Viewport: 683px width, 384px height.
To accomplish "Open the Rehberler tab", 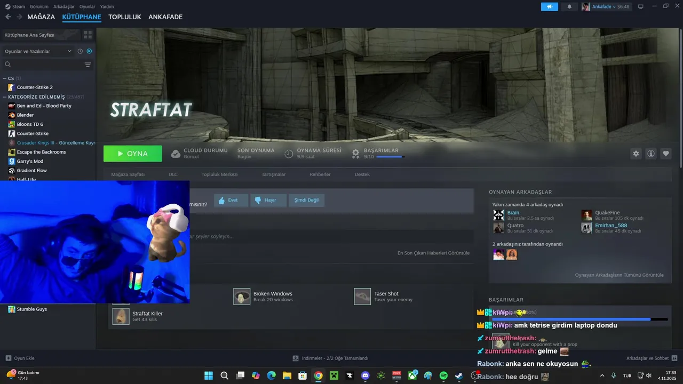I will coord(320,174).
